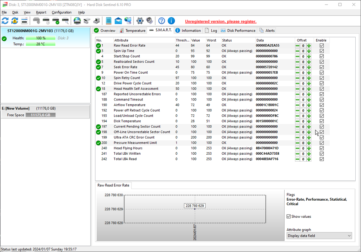Switch to the Information tab

(188, 31)
